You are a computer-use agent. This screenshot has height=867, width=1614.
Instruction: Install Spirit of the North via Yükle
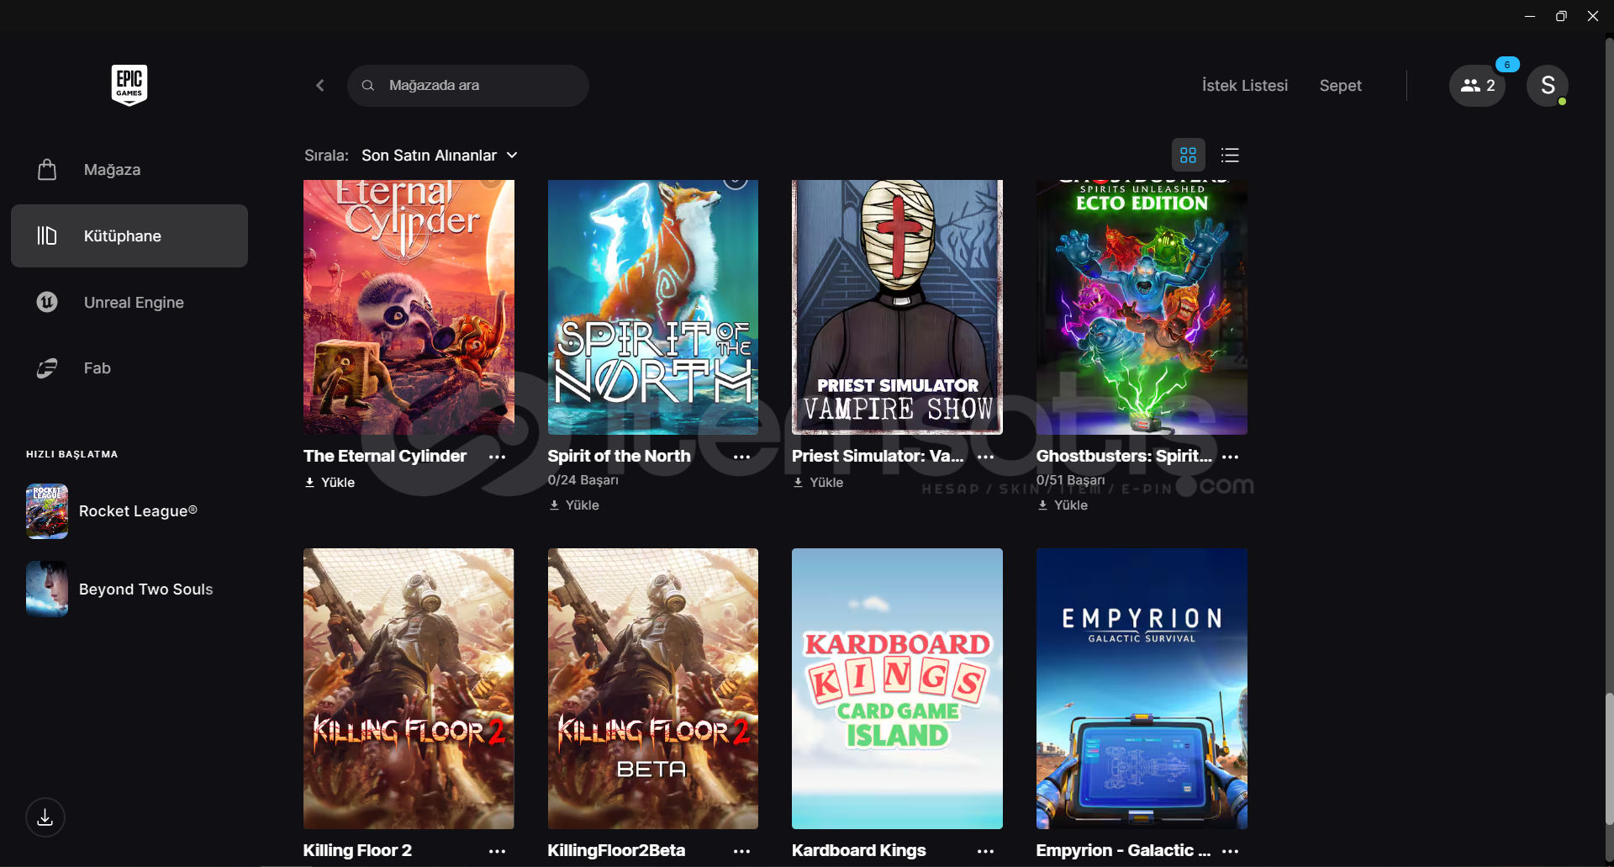tap(574, 505)
